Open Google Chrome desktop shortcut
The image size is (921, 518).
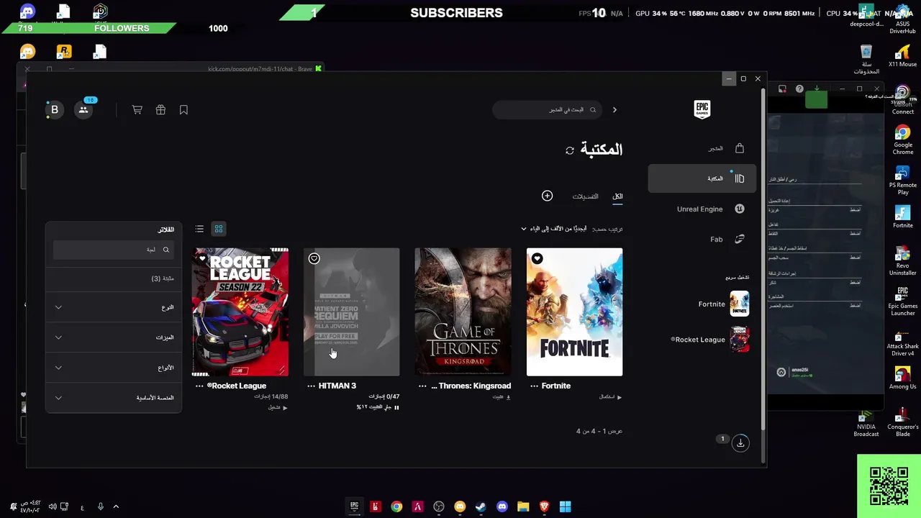click(x=902, y=140)
